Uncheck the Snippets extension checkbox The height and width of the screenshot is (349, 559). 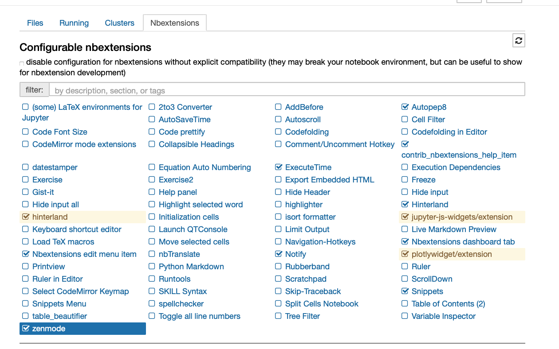(x=405, y=291)
